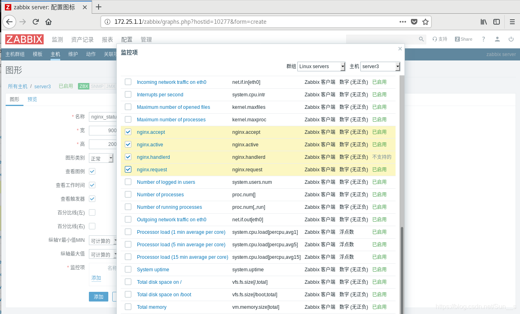Viewport: 520px width, 314px height.
Task: Open the 群组 Linux servers dropdown
Action: tap(321, 67)
